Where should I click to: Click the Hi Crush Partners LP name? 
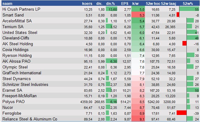coord(21,9)
